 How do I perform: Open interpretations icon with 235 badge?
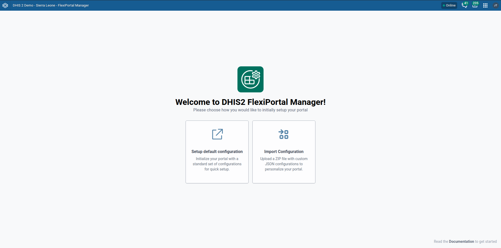[x=475, y=5]
